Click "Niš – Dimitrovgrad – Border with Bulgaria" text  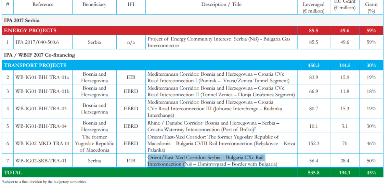(x=231, y=164)
